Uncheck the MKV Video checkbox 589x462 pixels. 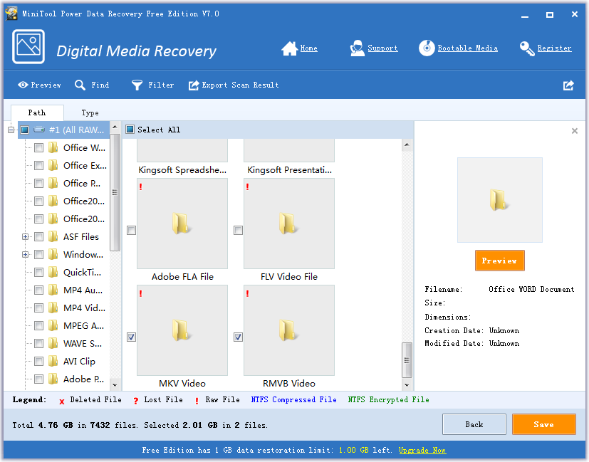132,337
